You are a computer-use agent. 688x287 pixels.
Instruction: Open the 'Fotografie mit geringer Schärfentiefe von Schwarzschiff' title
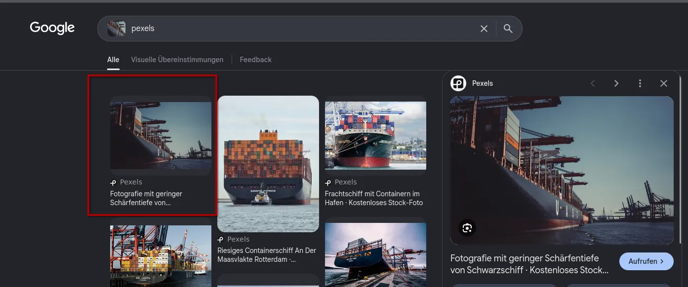click(530, 264)
